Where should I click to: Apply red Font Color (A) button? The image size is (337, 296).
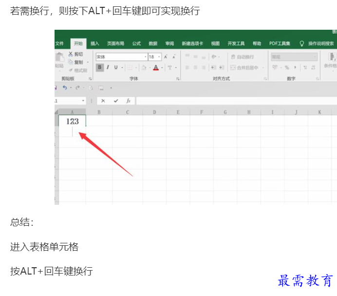pyautogui.click(x=156, y=68)
